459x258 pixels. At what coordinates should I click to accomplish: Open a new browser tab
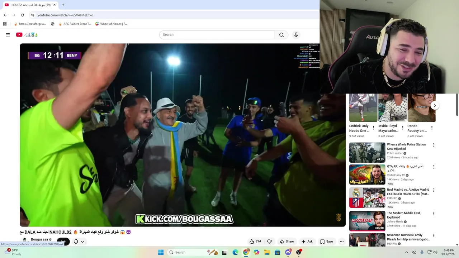click(x=63, y=5)
